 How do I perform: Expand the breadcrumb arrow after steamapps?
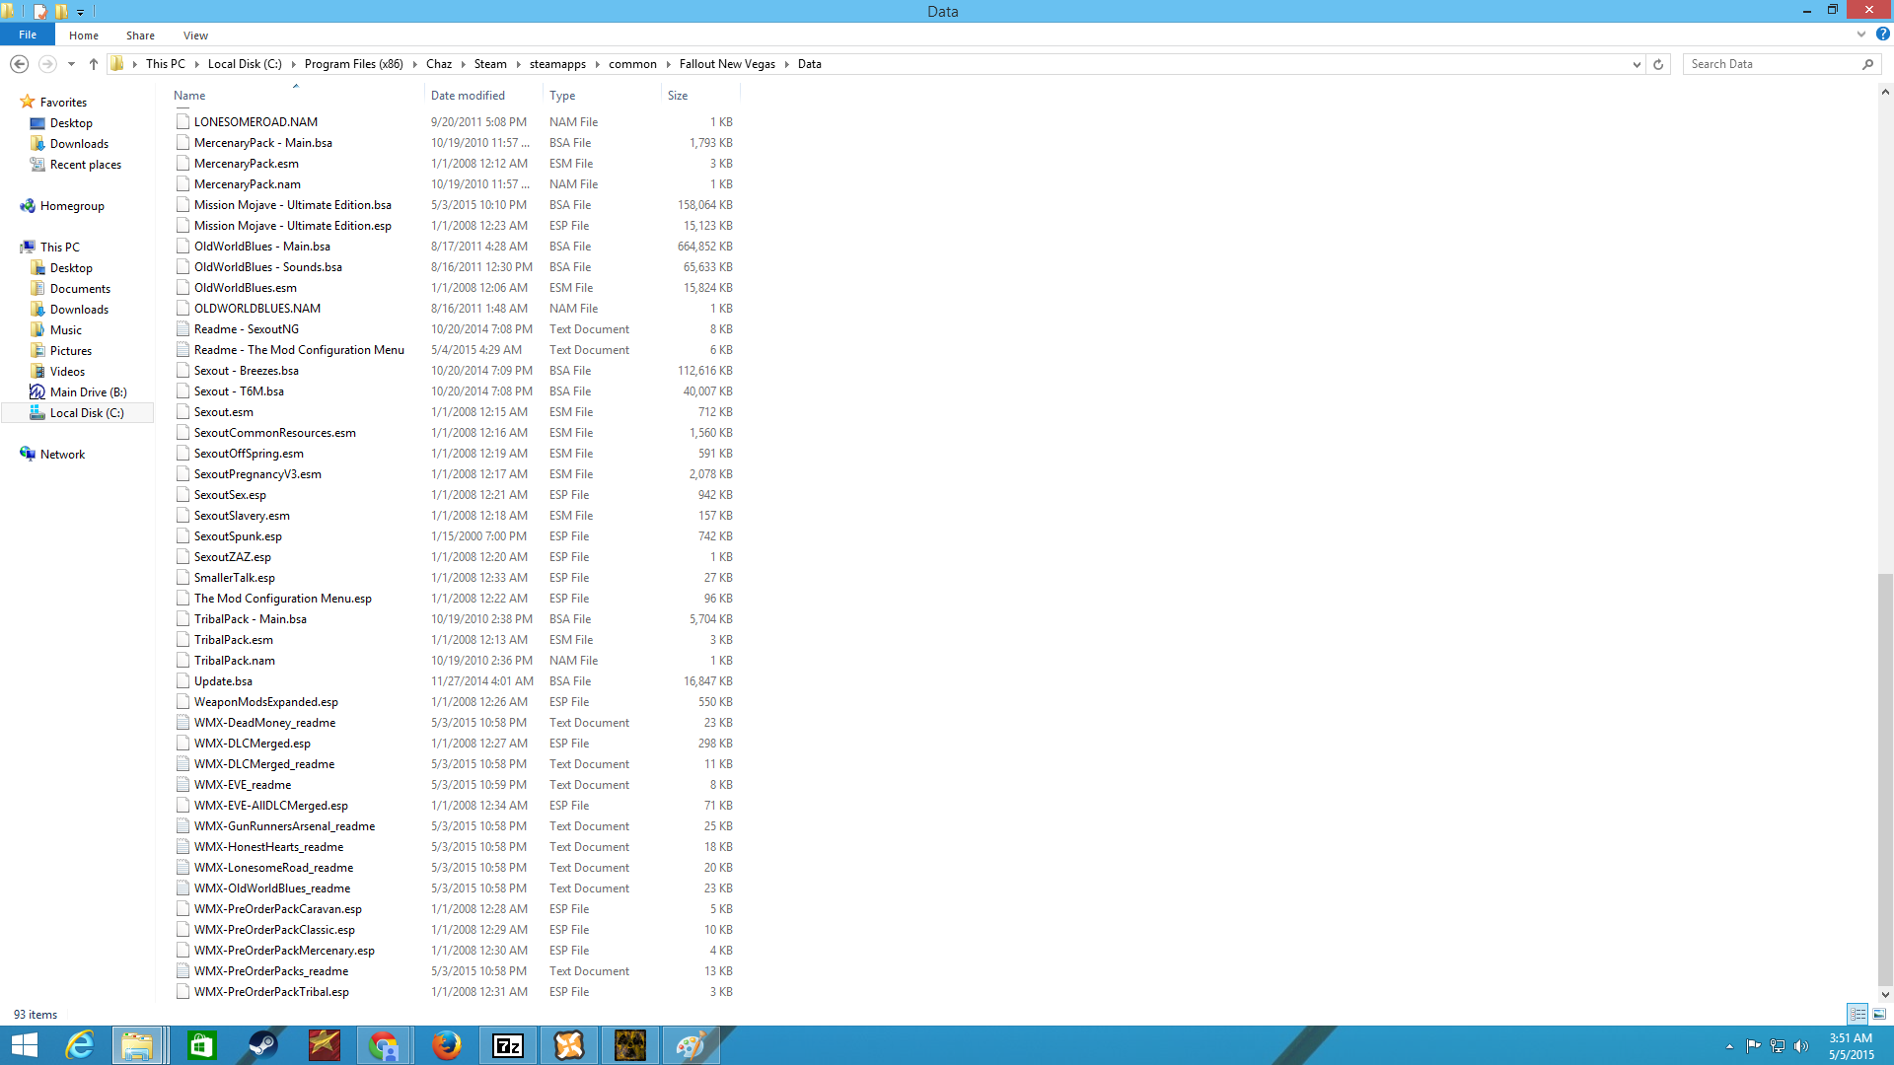597,64
